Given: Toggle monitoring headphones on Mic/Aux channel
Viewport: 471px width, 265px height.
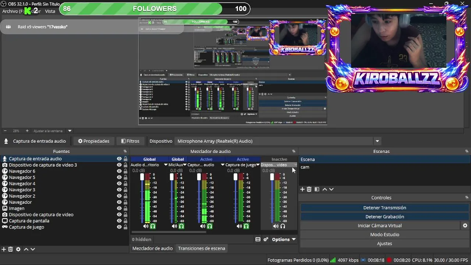Looking at the screenshot, I should click(x=181, y=226).
